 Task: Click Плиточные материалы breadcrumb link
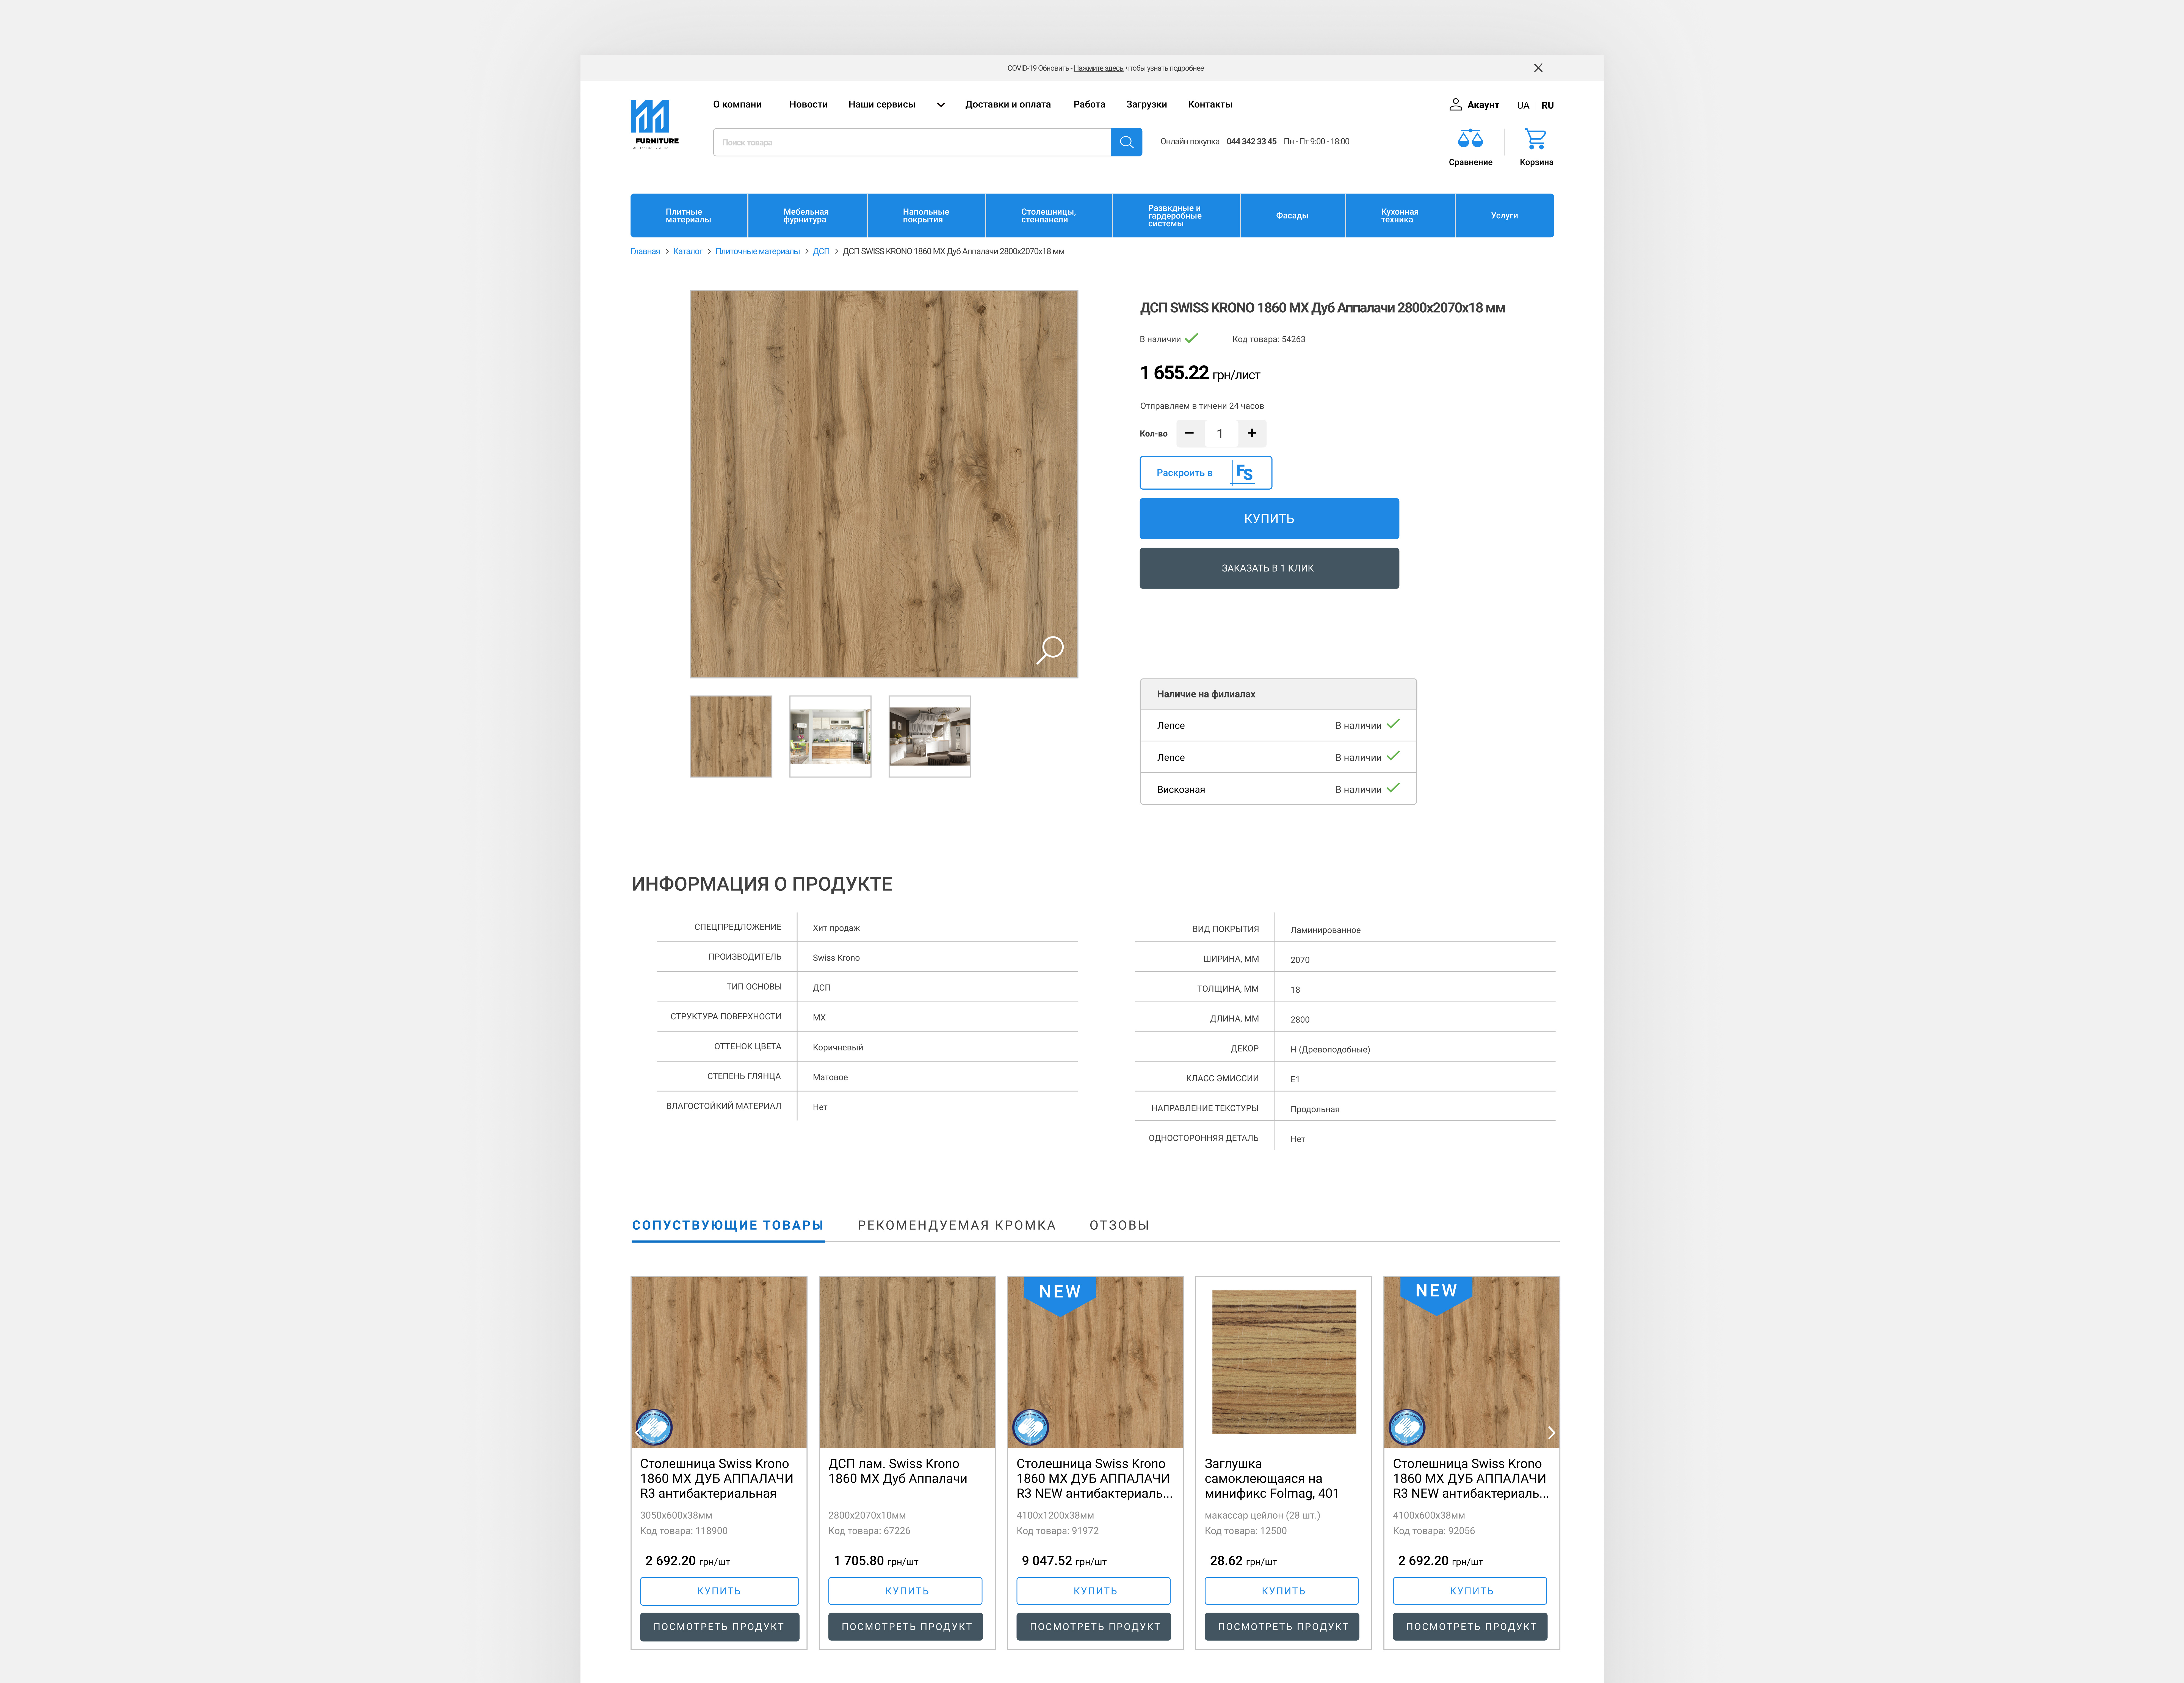tap(757, 251)
